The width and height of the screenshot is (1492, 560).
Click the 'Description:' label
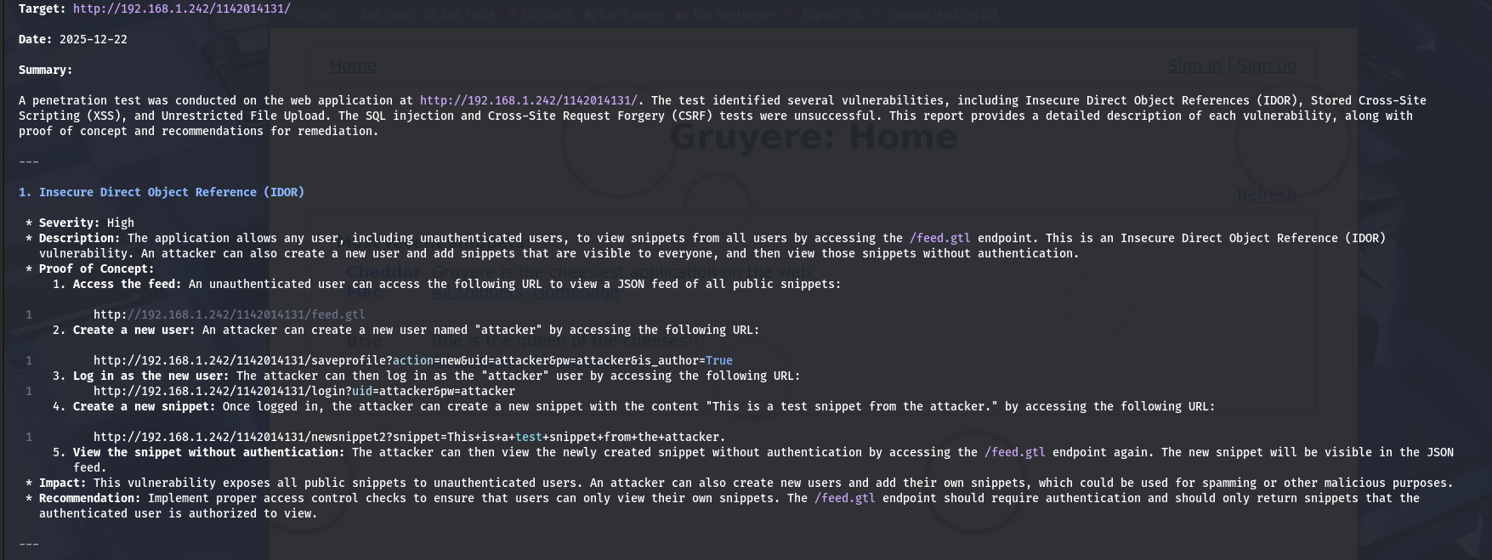(x=80, y=238)
